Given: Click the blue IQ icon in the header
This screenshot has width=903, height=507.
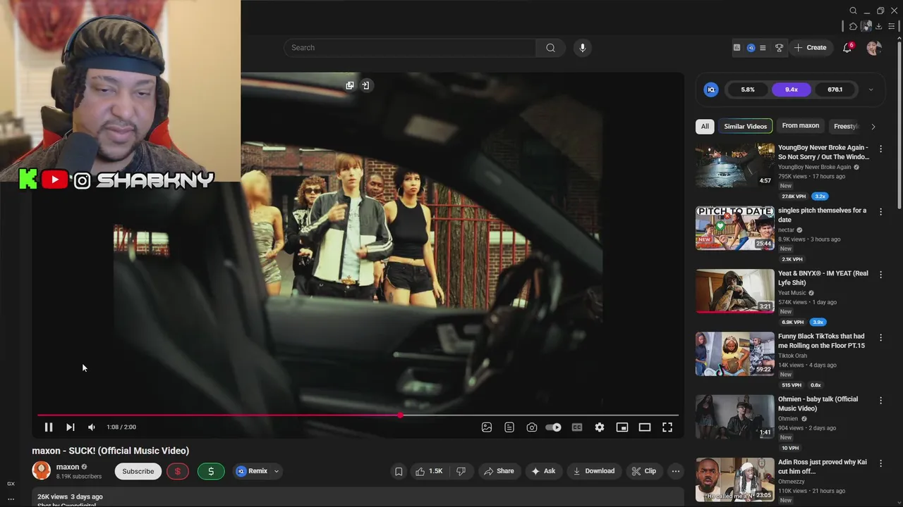Looking at the screenshot, I should 751,48.
